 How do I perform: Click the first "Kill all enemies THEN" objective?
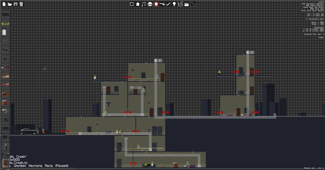coord(313,29)
